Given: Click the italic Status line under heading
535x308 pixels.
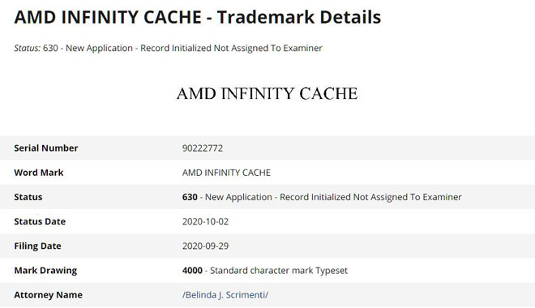Looking at the screenshot, I should click(x=168, y=48).
